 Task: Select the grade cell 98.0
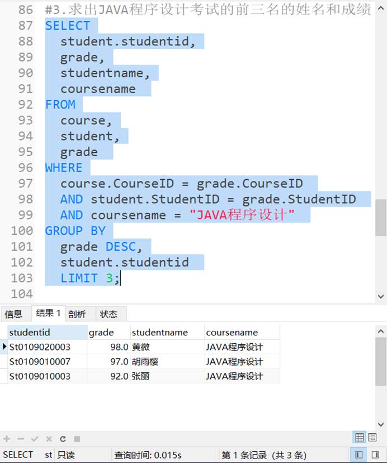[x=108, y=347]
